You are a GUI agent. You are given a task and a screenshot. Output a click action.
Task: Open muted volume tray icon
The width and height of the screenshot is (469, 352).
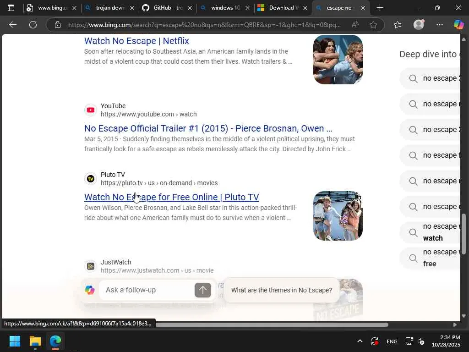pyautogui.click(x=421, y=341)
